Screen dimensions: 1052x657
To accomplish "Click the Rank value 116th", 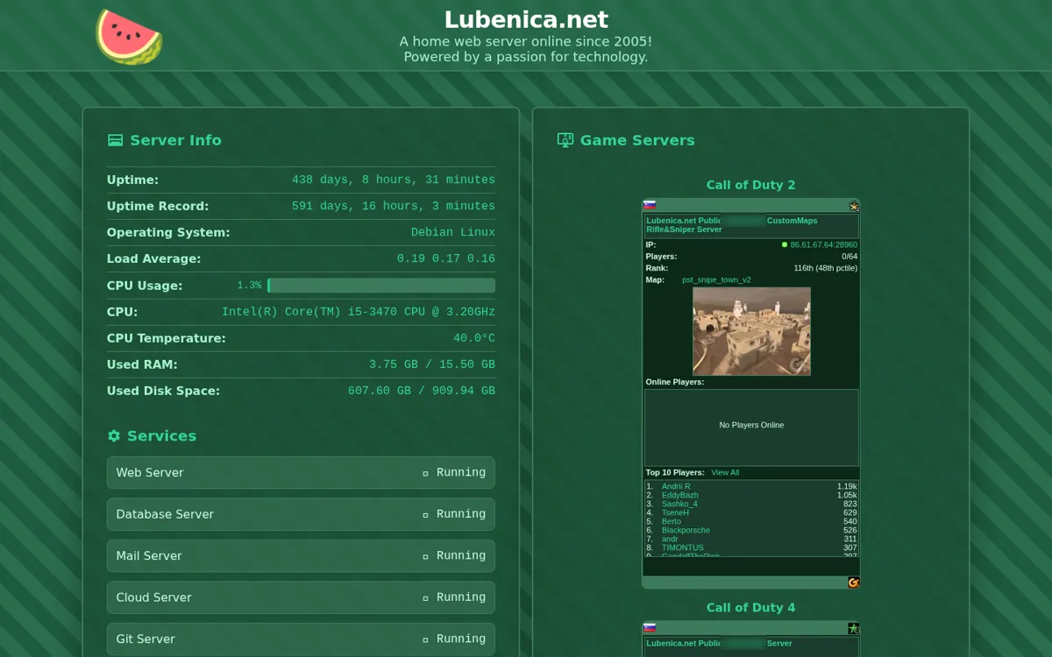I will [x=826, y=268].
